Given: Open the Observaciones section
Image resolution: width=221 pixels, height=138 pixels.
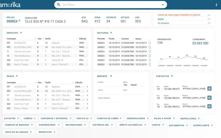Looking at the screenshot, I should tap(138, 119).
